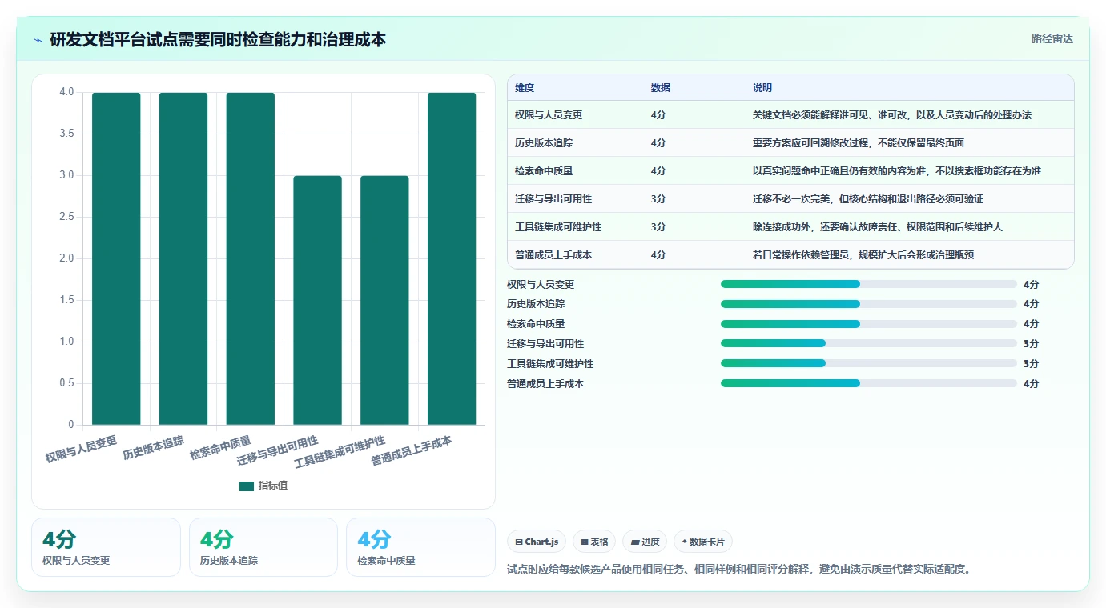Viewport: 1106px width, 608px height.
Task: Click the 权限与人员变更 progress bar
Action: 869,284
